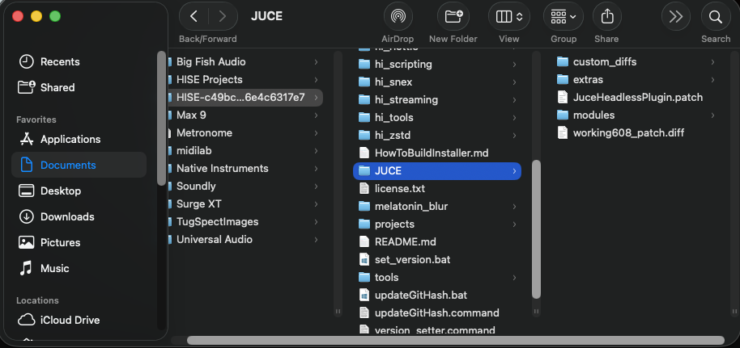Expand Big Fish Audio with its chevron
Viewport: 740px width, 348px height.
coord(316,61)
